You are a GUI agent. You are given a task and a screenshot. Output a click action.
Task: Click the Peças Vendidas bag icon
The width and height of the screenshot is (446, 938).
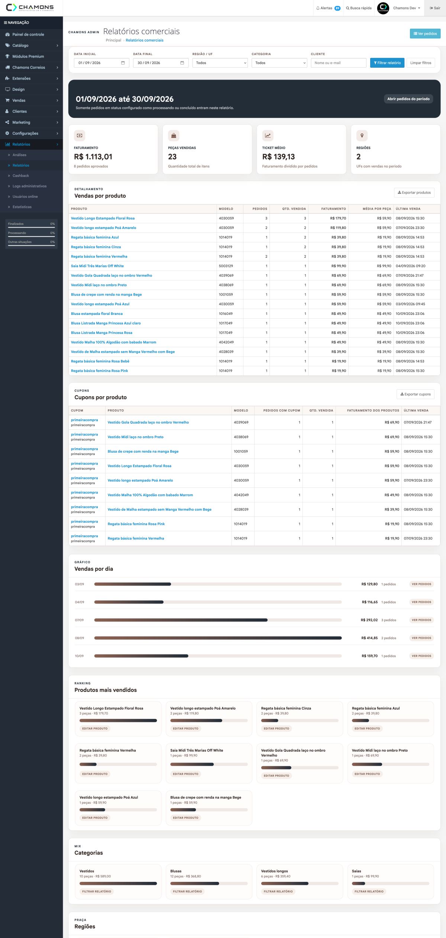pos(174,136)
